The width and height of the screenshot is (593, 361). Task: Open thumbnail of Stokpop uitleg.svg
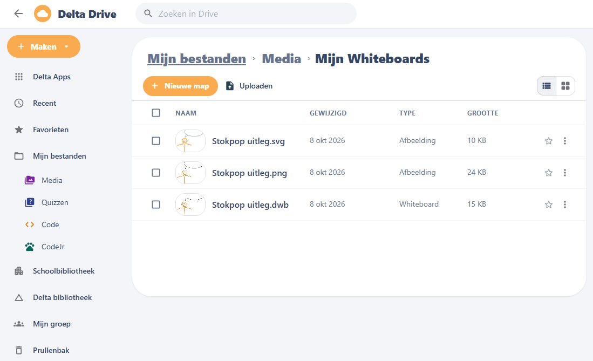(x=190, y=141)
